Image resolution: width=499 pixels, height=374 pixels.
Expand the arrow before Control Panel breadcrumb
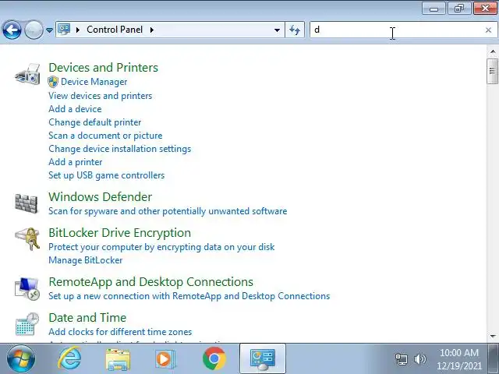click(x=78, y=30)
